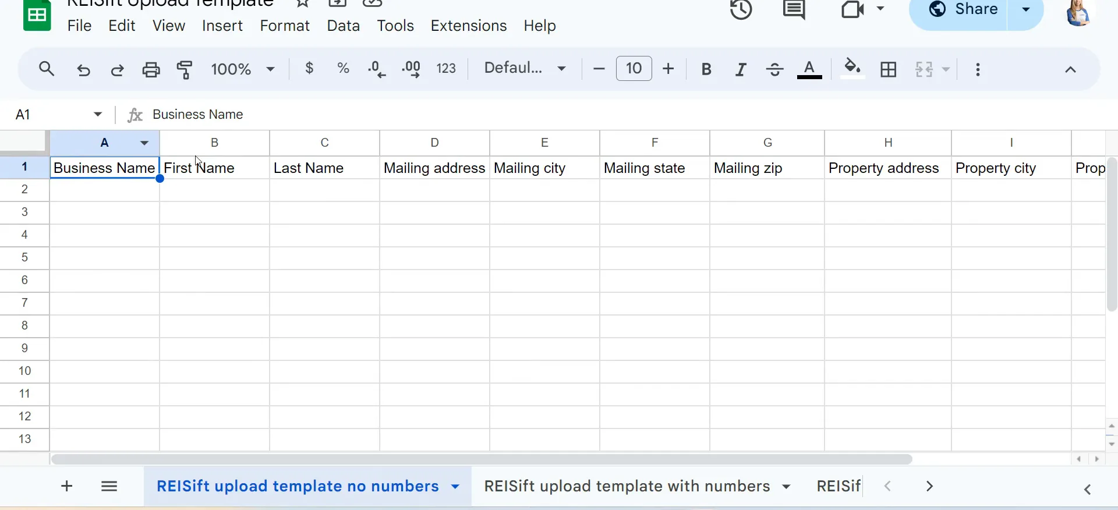Format as percent icon
The height and width of the screenshot is (510, 1118).
pyautogui.click(x=344, y=69)
